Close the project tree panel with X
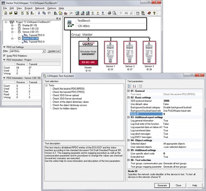The image size is (206, 191). 60,19
